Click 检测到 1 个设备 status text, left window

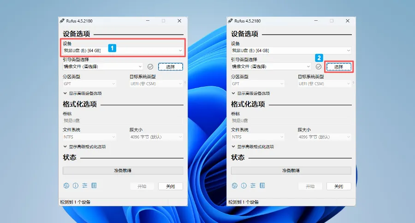[75, 202]
